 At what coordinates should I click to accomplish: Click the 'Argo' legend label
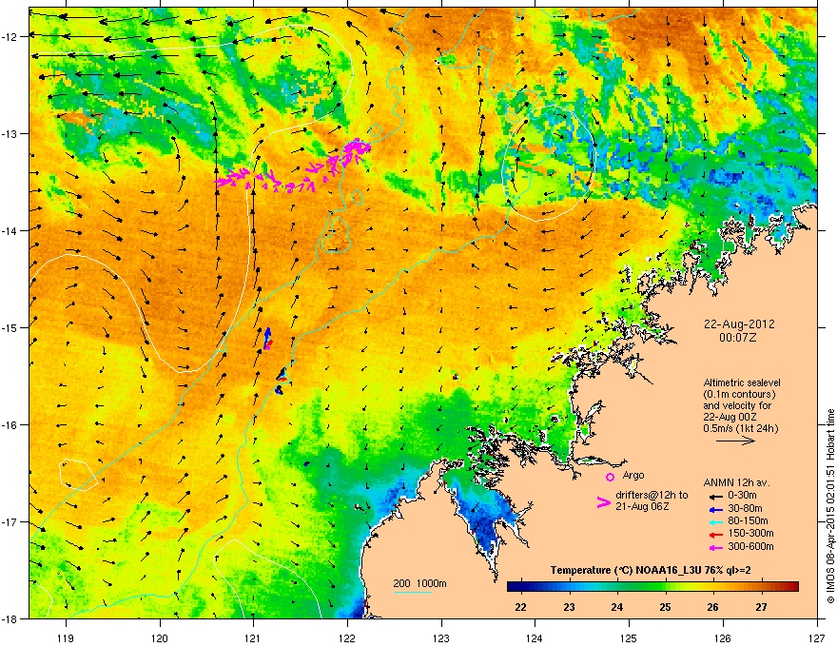click(x=633, y=475)
